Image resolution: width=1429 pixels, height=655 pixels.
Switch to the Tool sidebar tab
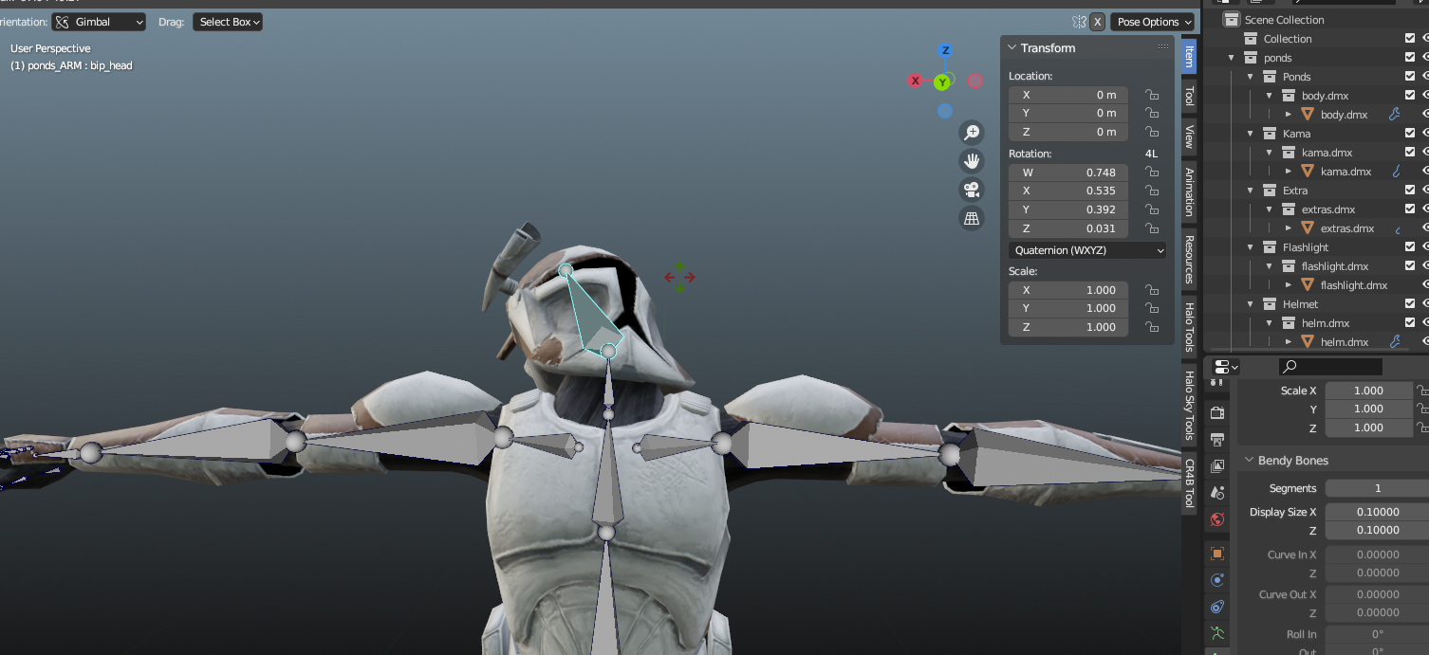(x=1189, y=96)
